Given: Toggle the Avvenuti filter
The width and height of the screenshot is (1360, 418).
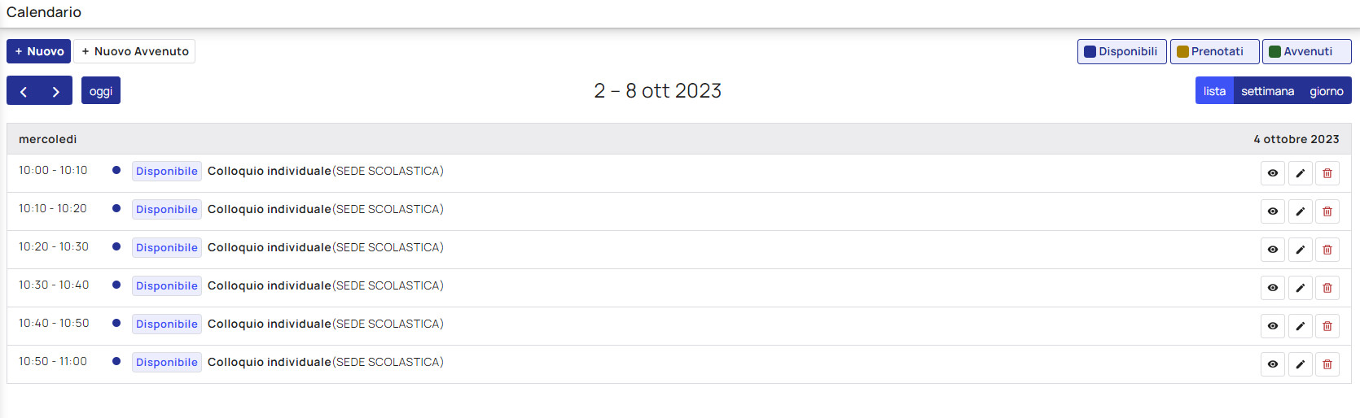Looking at the screenshot, I should click(x=1307, y=51).
